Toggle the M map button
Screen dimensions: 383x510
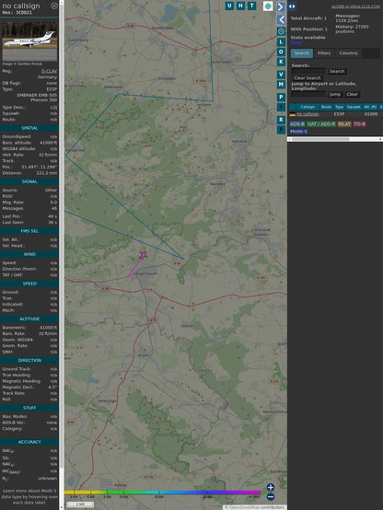click(281, 85)
